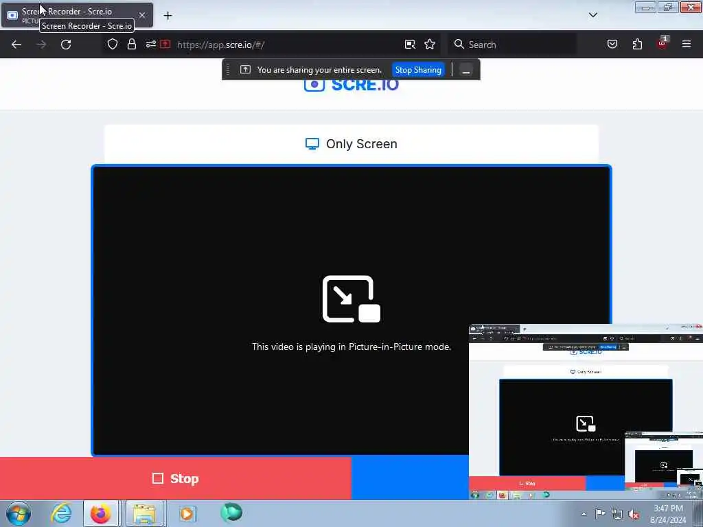Click the red Stop recording button

point(175,478)
